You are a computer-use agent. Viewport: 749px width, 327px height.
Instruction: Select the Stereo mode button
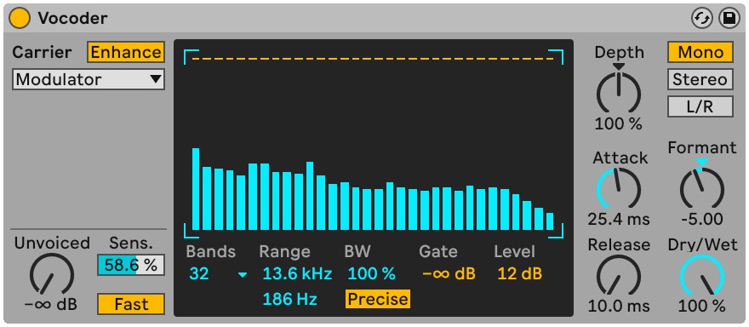click(x=700, y=79)
